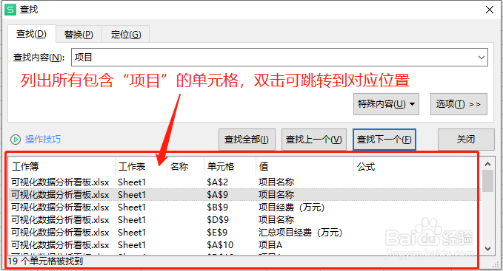Click the 查找下一个(F) button
This screenshot has height=271, width=503.
pos(384,140)
